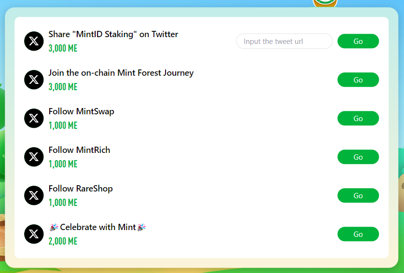Screen dimensions: 404x273
Task: Click Go for Follow MintSwap task
Action: [358, 119]
